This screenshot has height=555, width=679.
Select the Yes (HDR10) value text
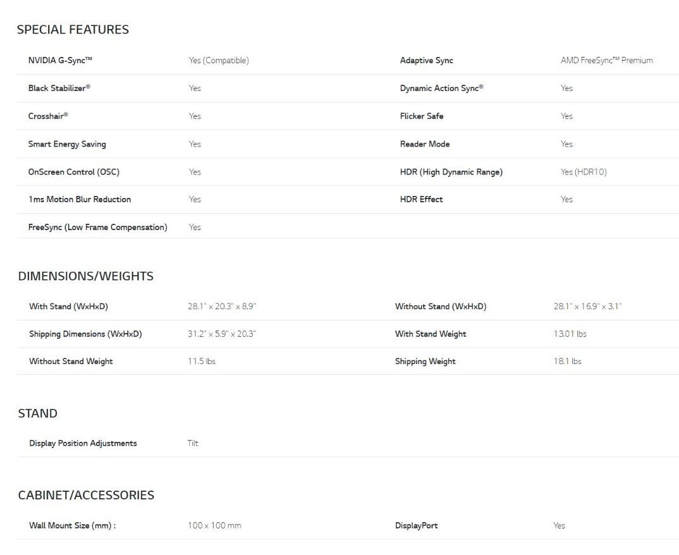tap(583, 172)
